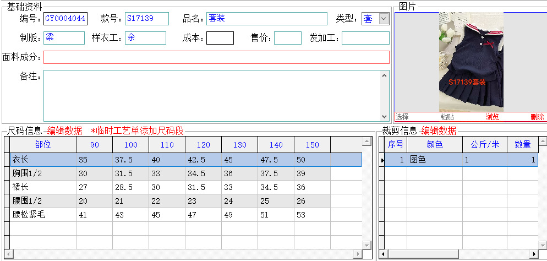Click the 选择 picture button
Screen dimensions: 547x261
402,117
